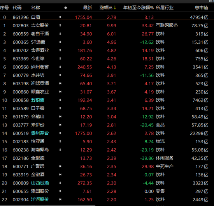
Task: Click the star marker beside 顺鑫农业
Action: point(60,92)
